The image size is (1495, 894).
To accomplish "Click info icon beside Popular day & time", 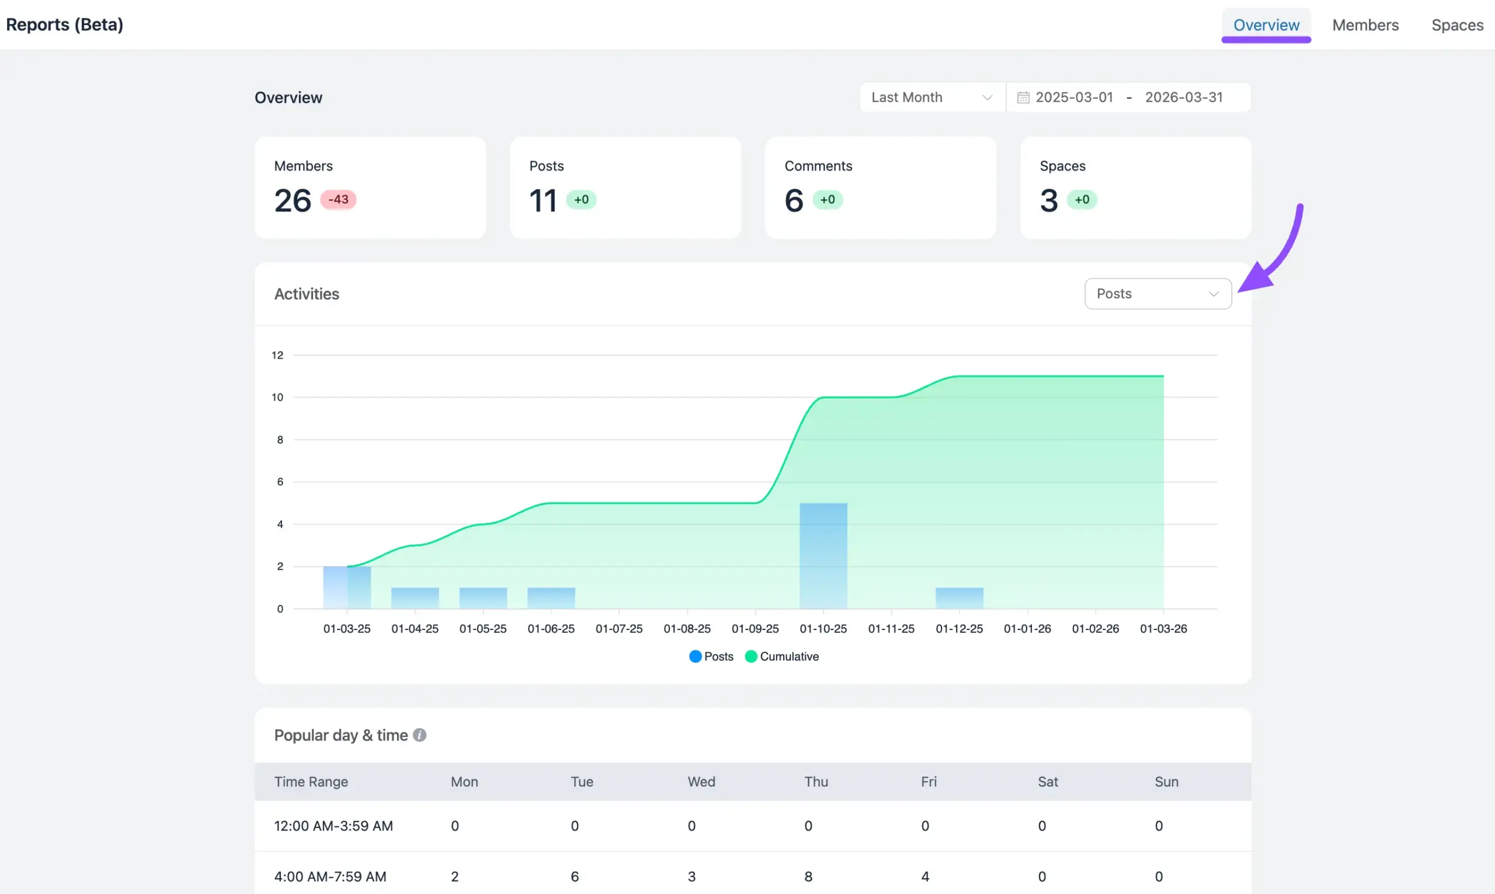I will pyautogui.click(x=420, y=735).
